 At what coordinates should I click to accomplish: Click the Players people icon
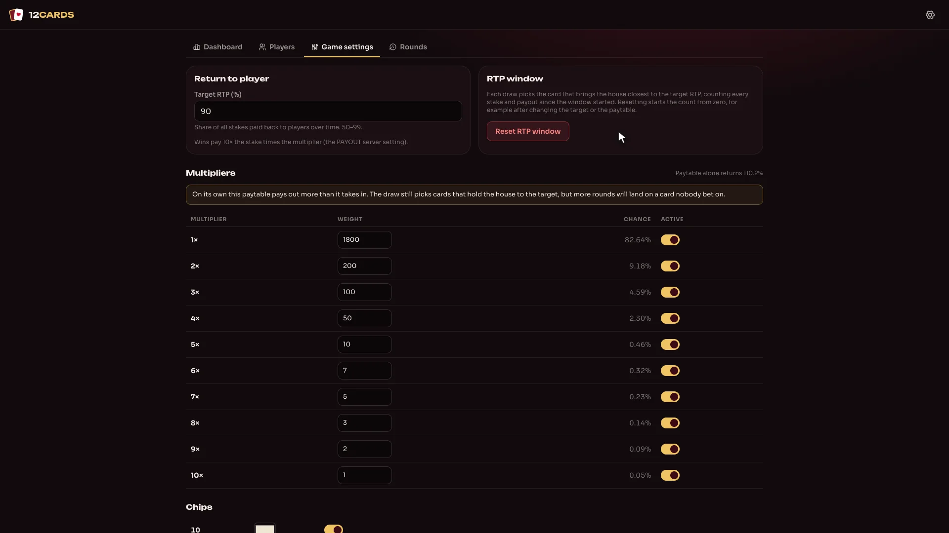pyautogui.click(x=262, y=47)
